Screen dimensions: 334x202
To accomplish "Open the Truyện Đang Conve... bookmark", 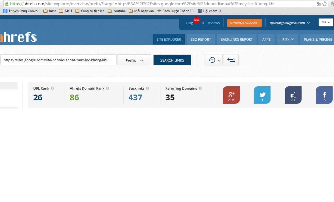I will (21, 11).
